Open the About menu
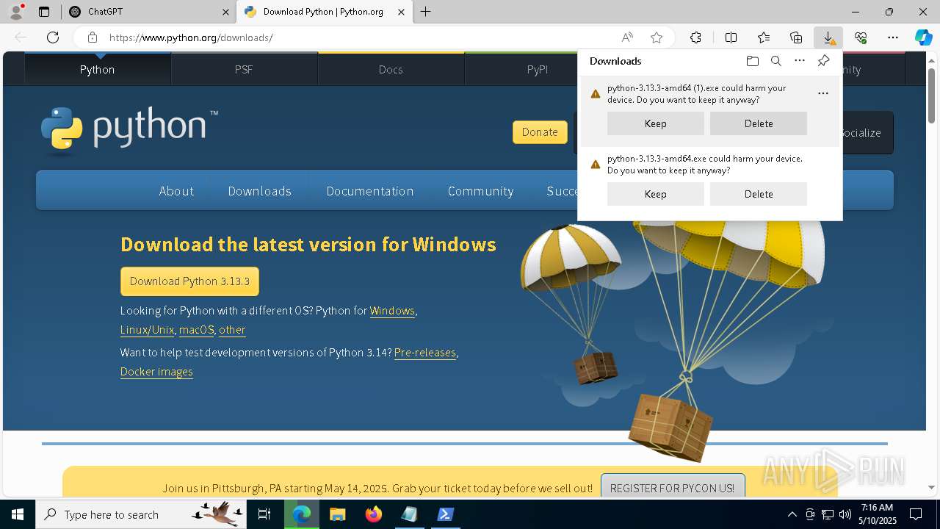The image size is (940, 529). pyautogui.click(x=176, y=191)
